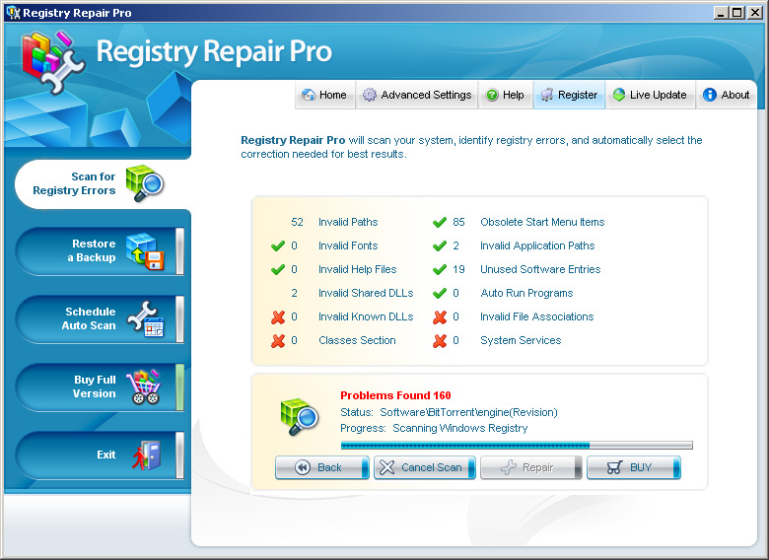
Task: Click the back arrow icon on Back button
Action: pyautogui.click(x=303, y=467)
